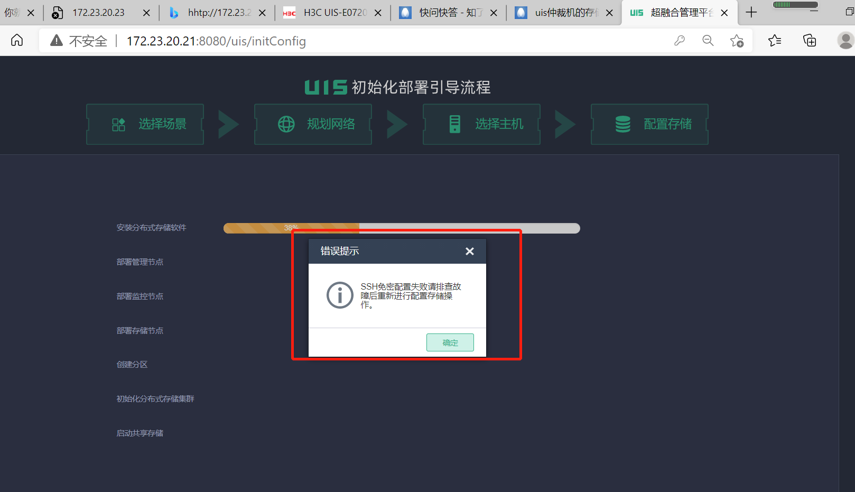Screen dimensions: 855x492
Task: Close the leftmost 你 tab
Action: [x=31, y=13]
